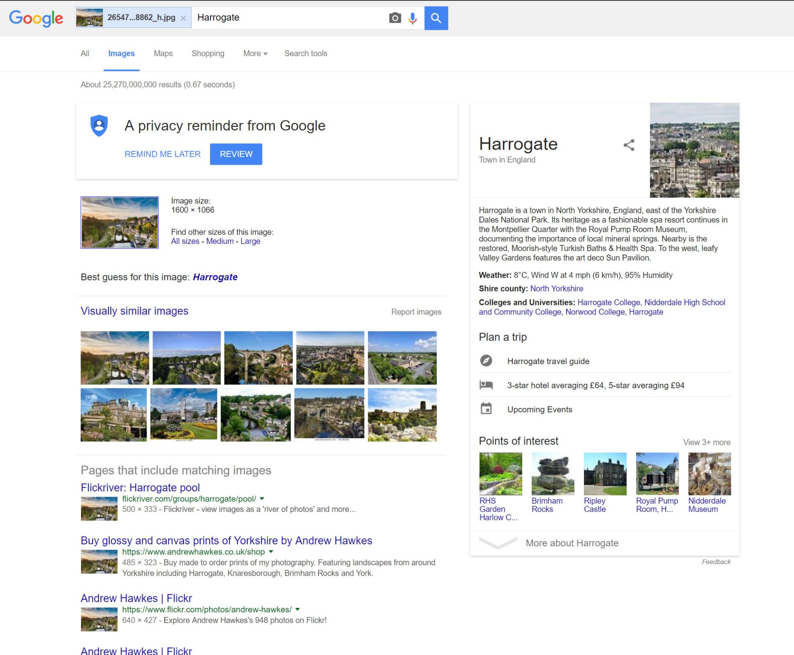Open Visually similar images heading link

(x=134, y=311)
